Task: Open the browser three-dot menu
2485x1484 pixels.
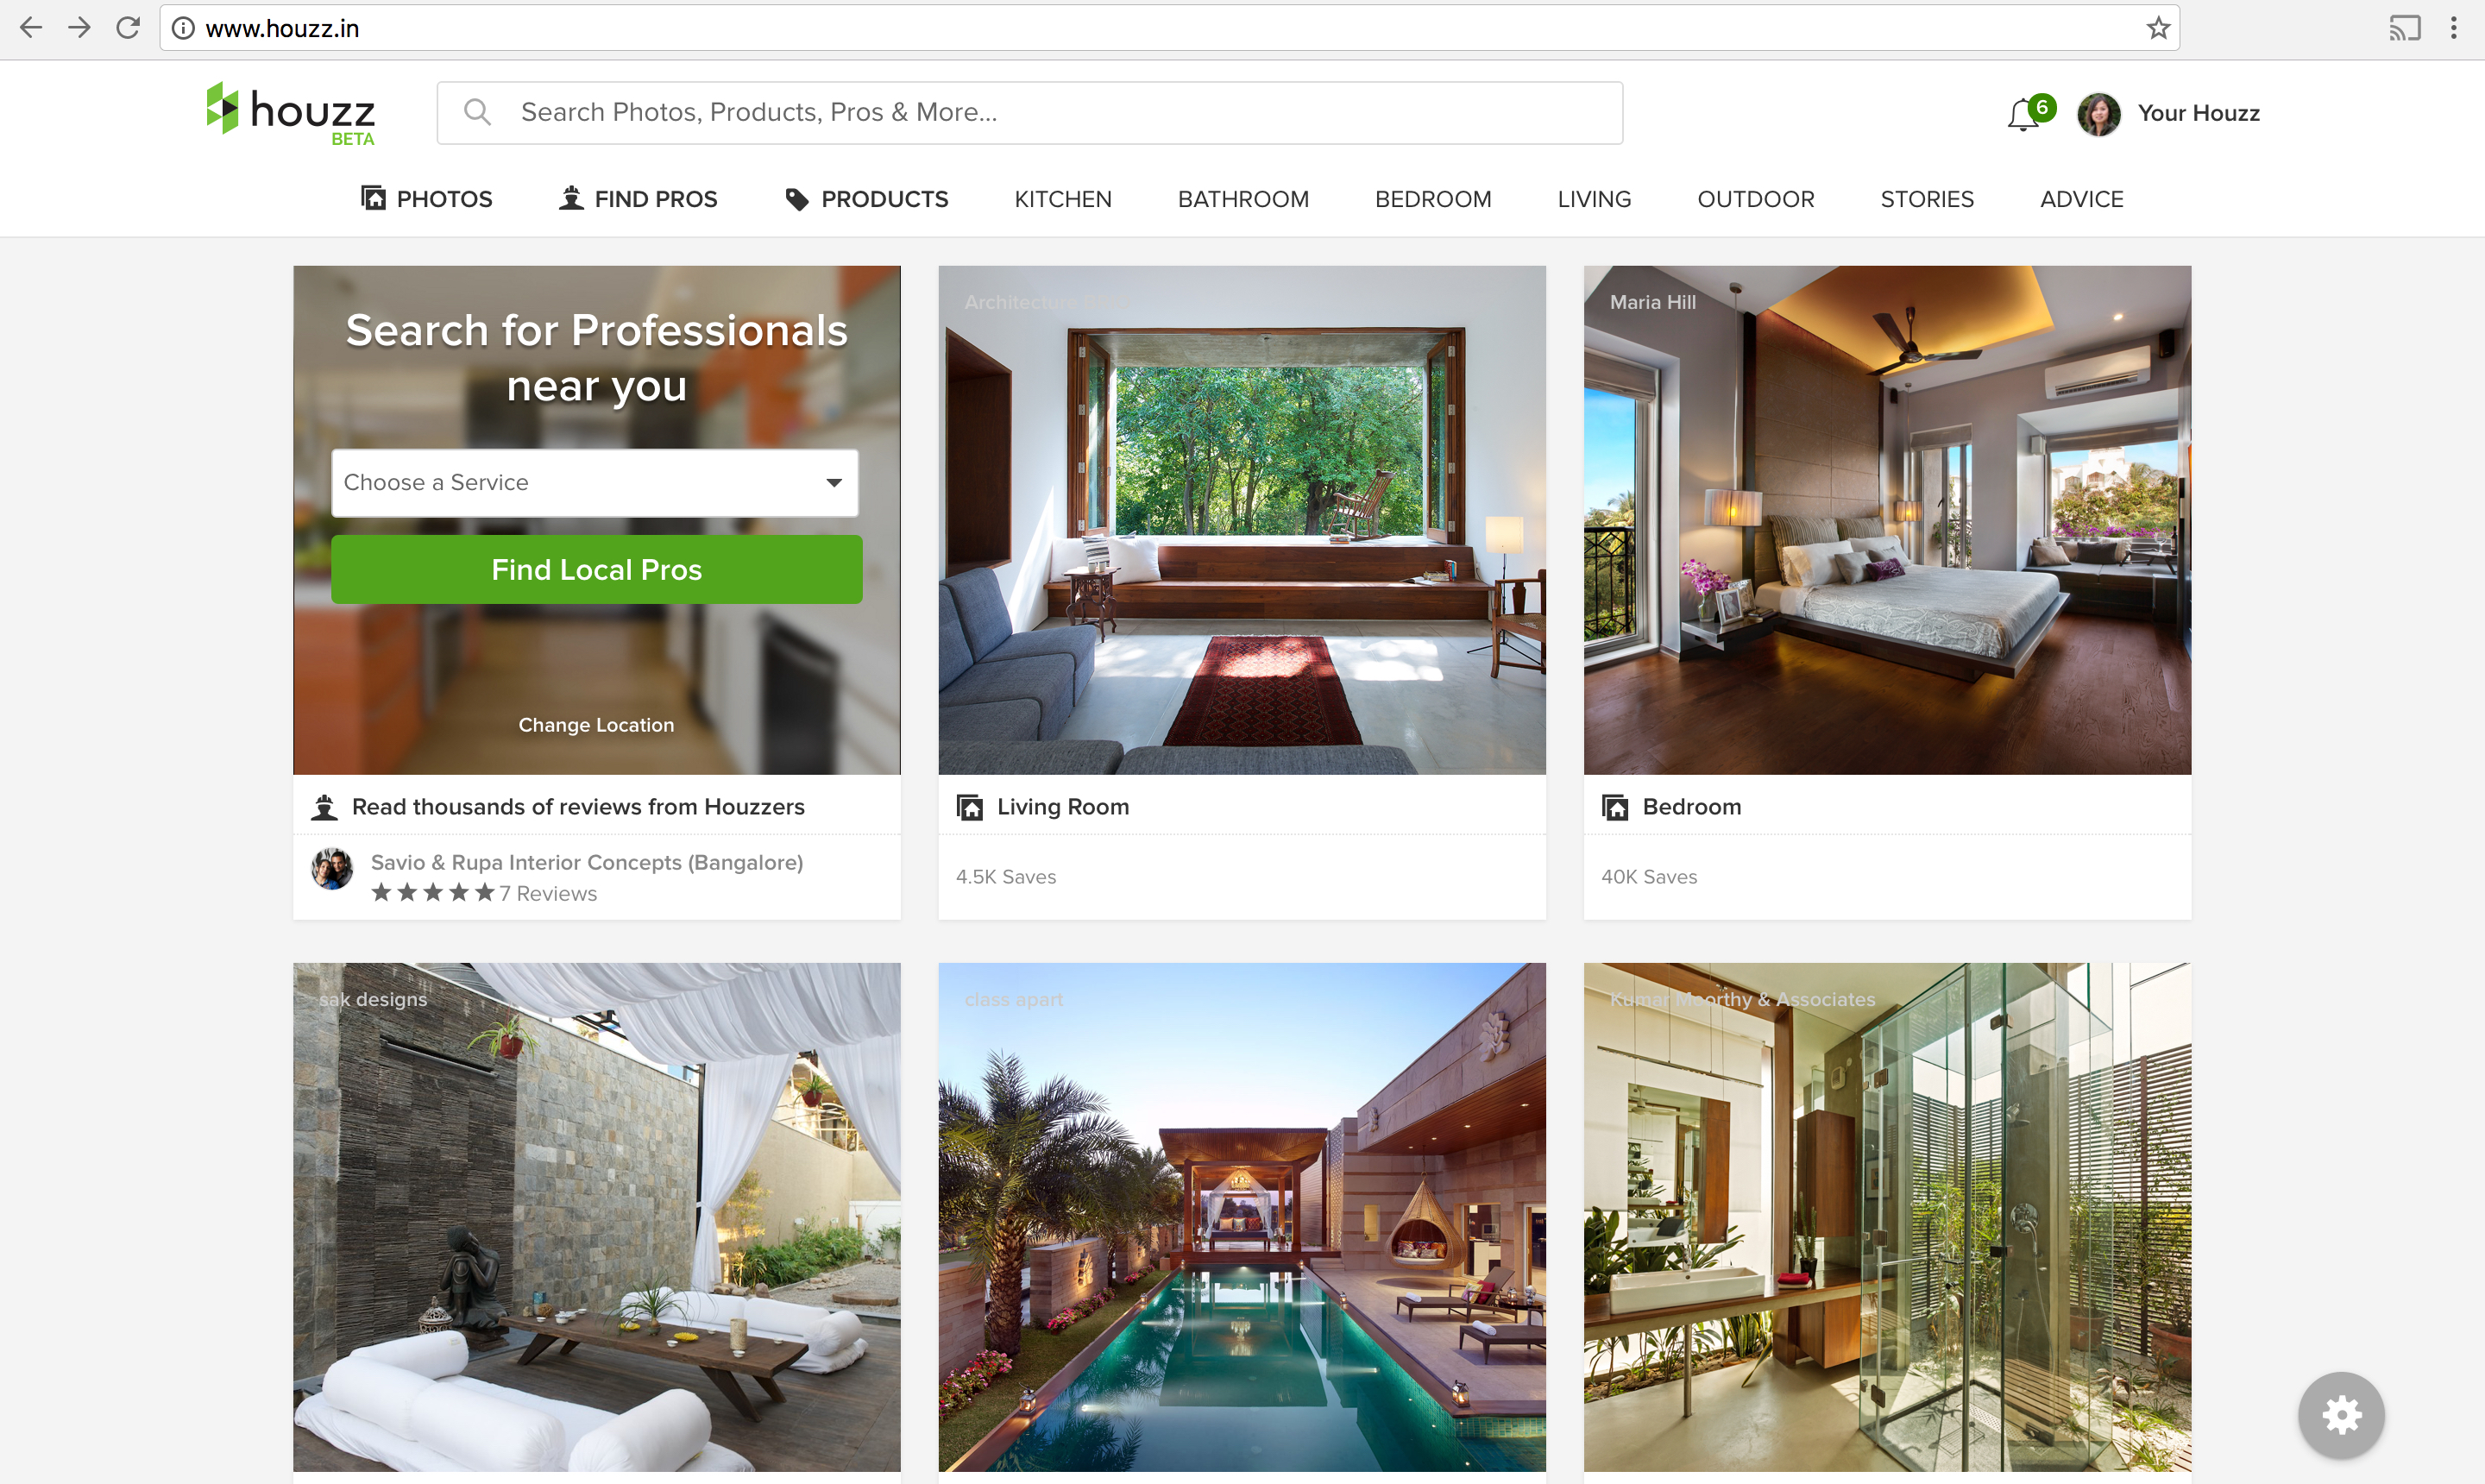Action: [2453, 28]
